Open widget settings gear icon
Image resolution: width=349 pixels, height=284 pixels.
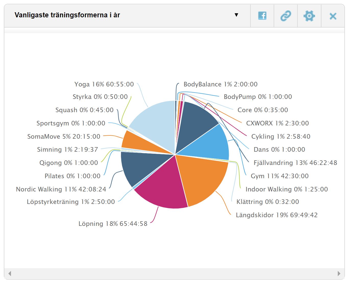click(309, 16)
